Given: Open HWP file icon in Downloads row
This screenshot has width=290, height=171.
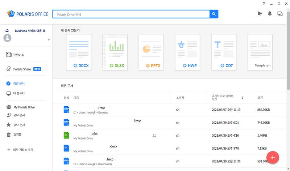Looking at the screenshot, I should [66, 161].
